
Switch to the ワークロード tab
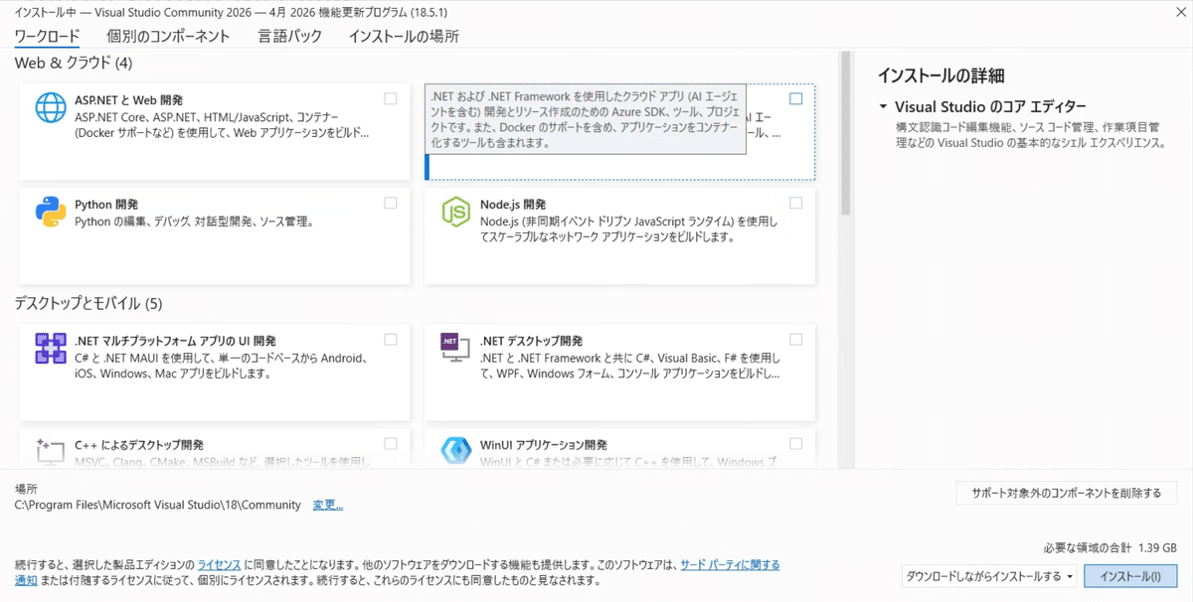(48, 36)
